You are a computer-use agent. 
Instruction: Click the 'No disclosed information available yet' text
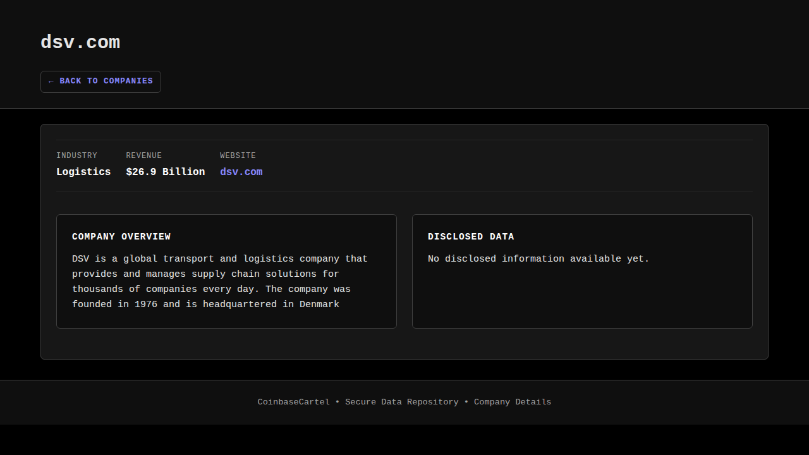tap(538, 259)
